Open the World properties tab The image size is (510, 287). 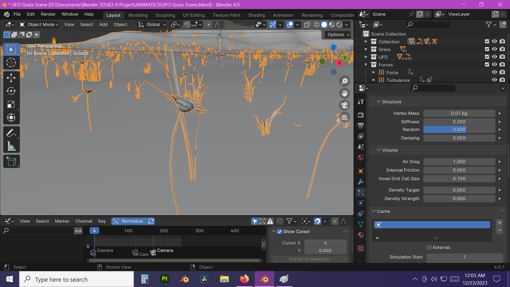point(361,158)
